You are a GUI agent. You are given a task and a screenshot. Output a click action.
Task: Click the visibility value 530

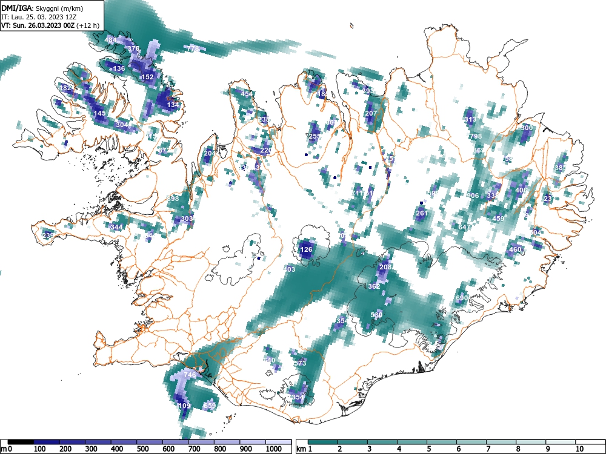tap(376, 315)
